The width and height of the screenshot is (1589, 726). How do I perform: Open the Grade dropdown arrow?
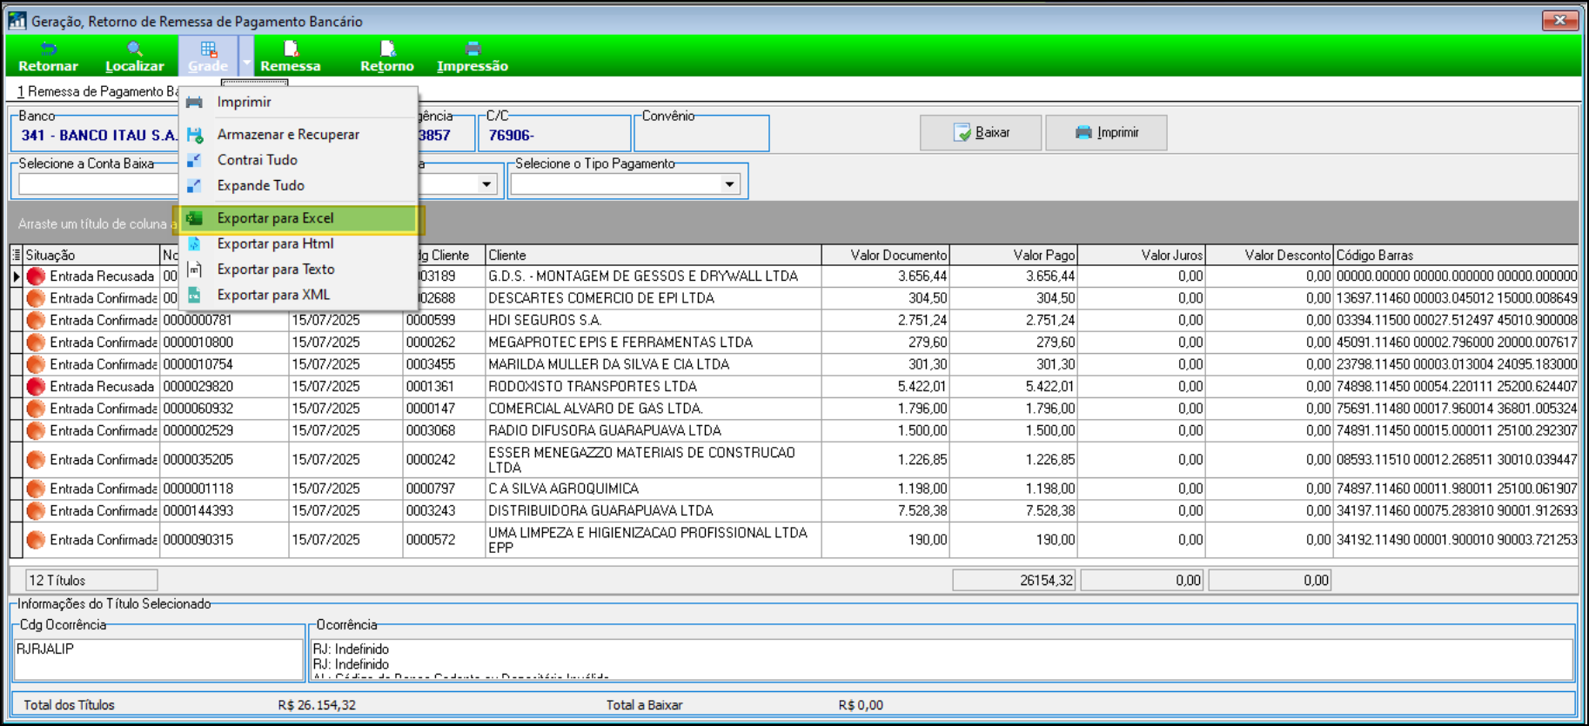pyautogui.click(x=246, y=61)
